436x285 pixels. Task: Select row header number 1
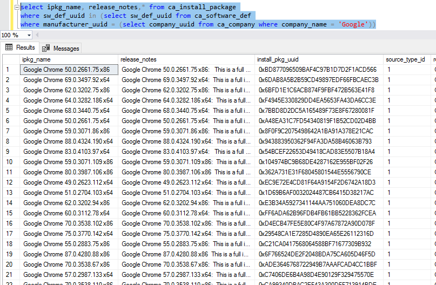tap(11, 70)
